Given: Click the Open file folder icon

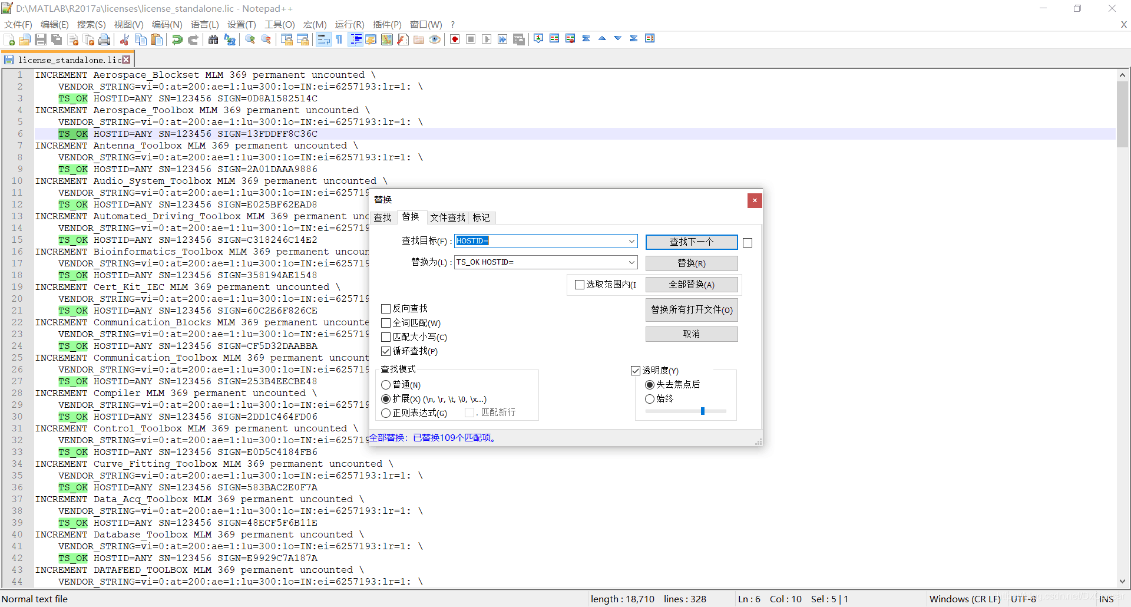Looking at the screenshot, I should (25, 39).
